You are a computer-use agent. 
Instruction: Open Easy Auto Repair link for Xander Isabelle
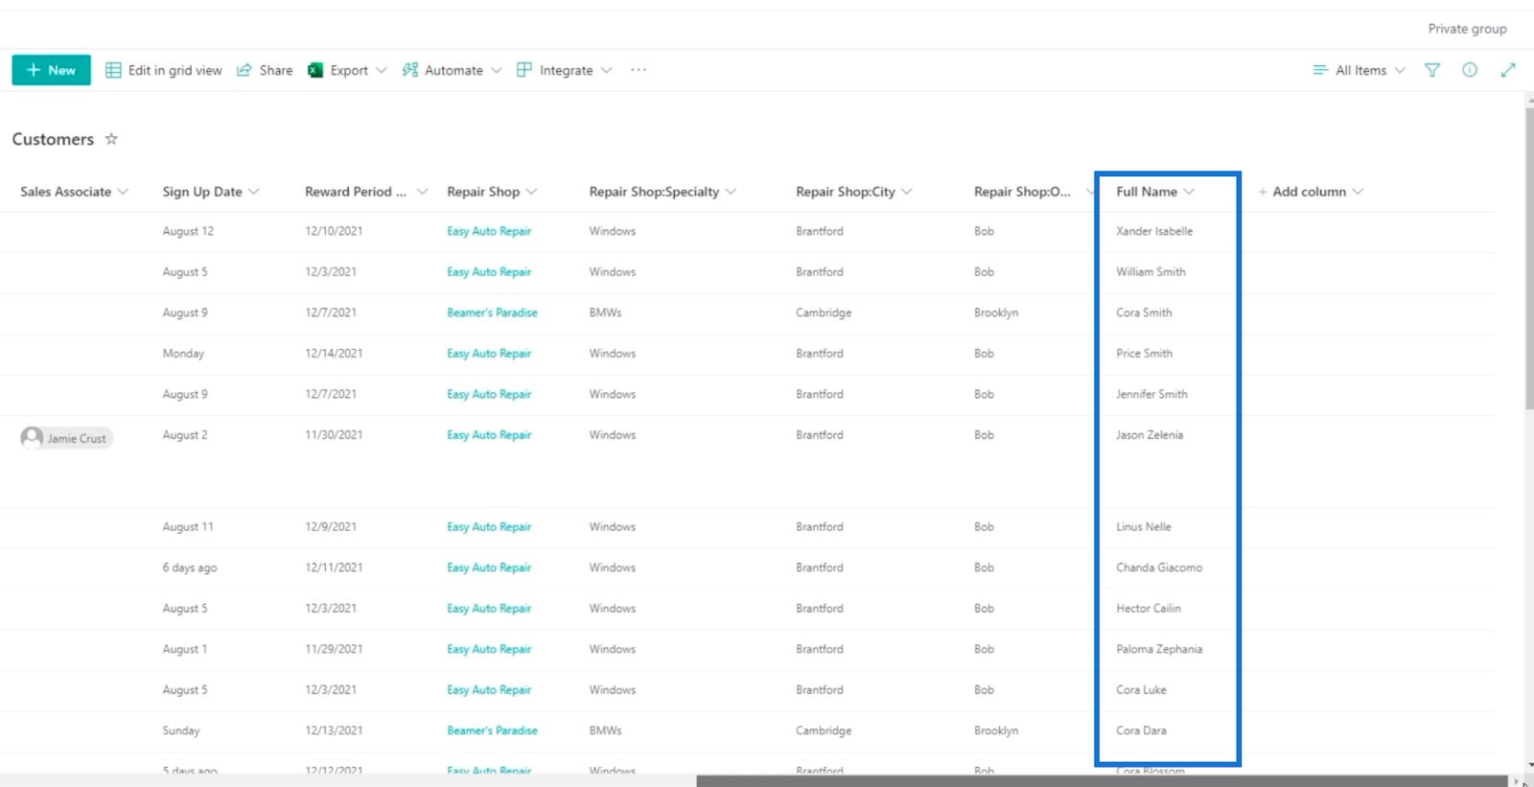(x=489, y=231)
